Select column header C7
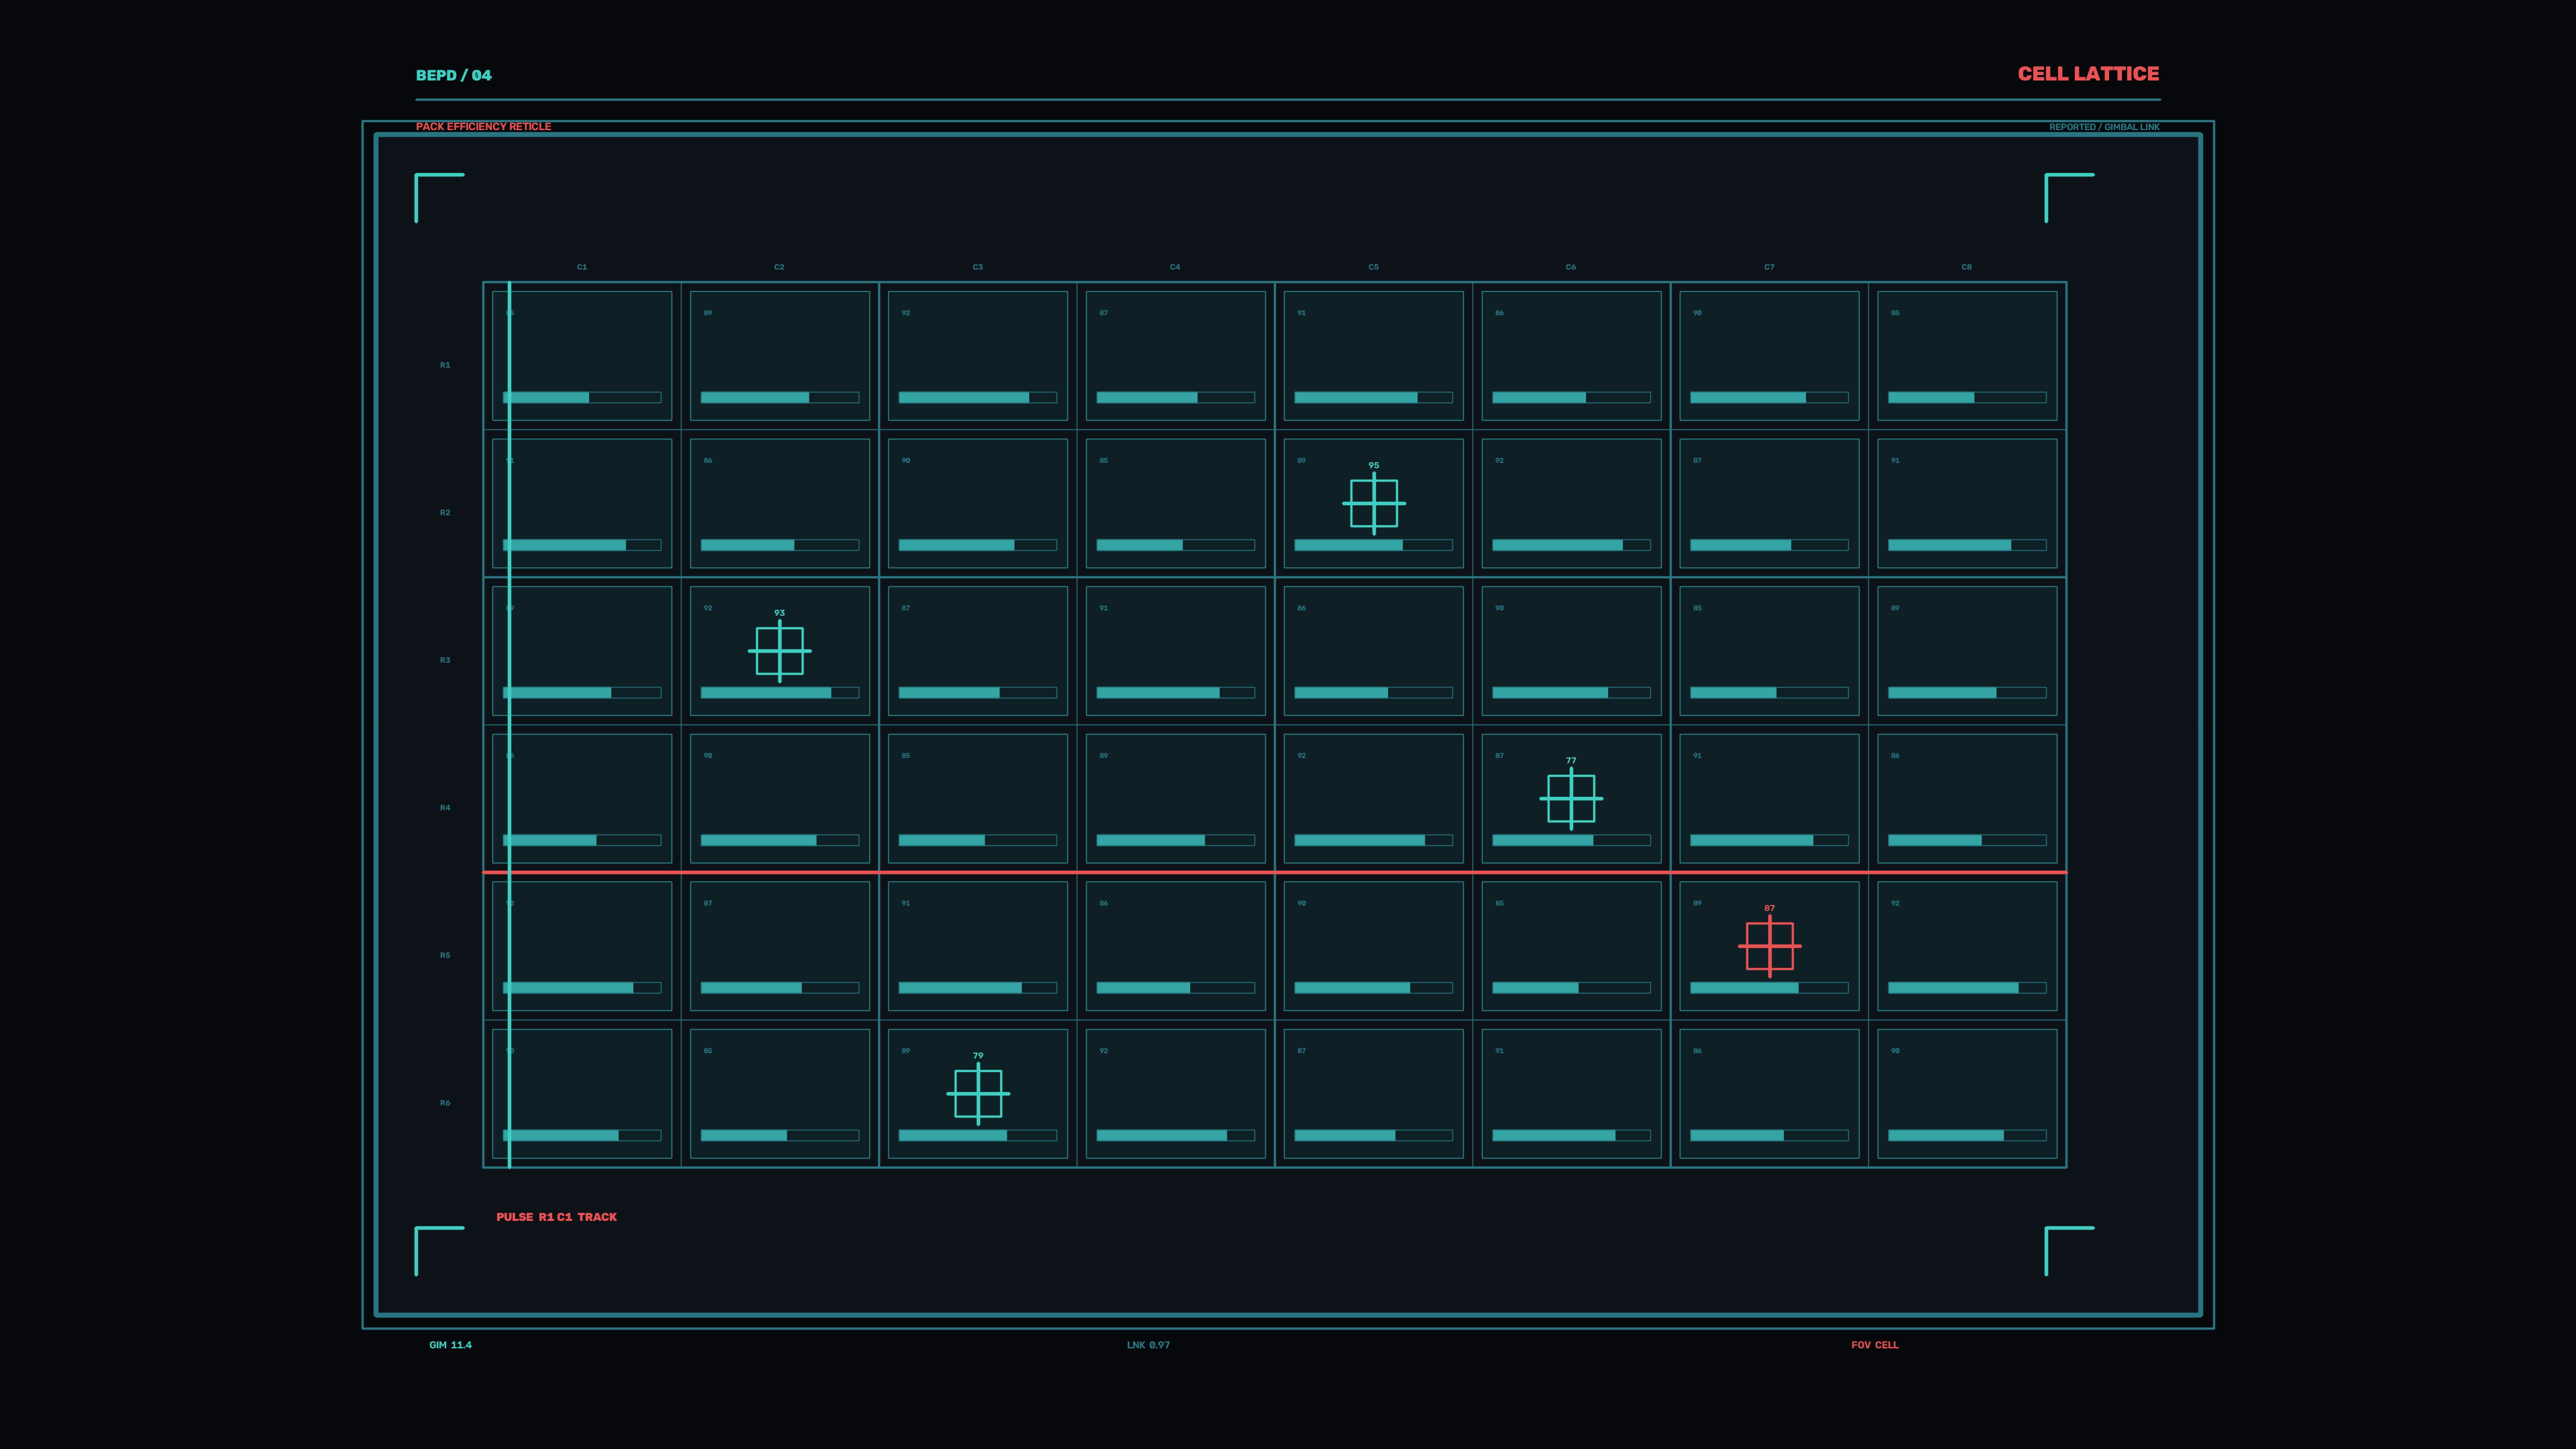This screenshot has width=2576, height=1449. click(x=1770, y=267)
